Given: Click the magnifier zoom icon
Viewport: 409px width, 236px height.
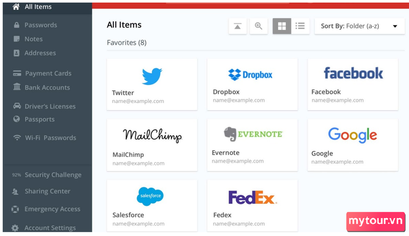Looking at the screenshot, I should click(258, 26).
